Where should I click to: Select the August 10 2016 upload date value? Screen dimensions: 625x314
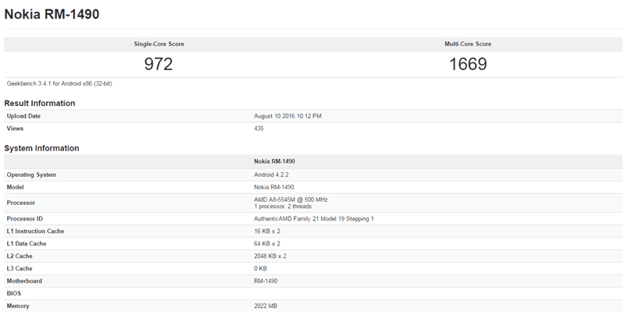click(287, 116)
